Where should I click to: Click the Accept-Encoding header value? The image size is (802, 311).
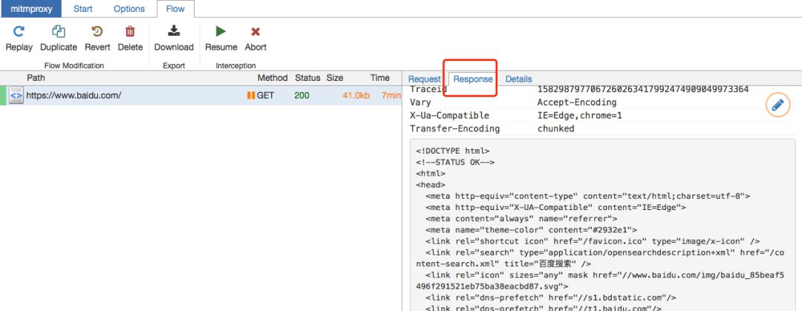576,102
